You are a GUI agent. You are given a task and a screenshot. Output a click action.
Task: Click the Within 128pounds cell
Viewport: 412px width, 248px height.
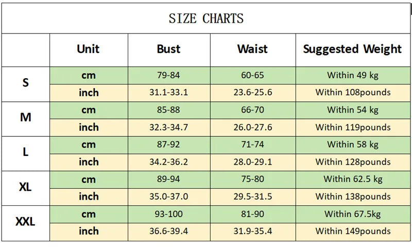352,162
